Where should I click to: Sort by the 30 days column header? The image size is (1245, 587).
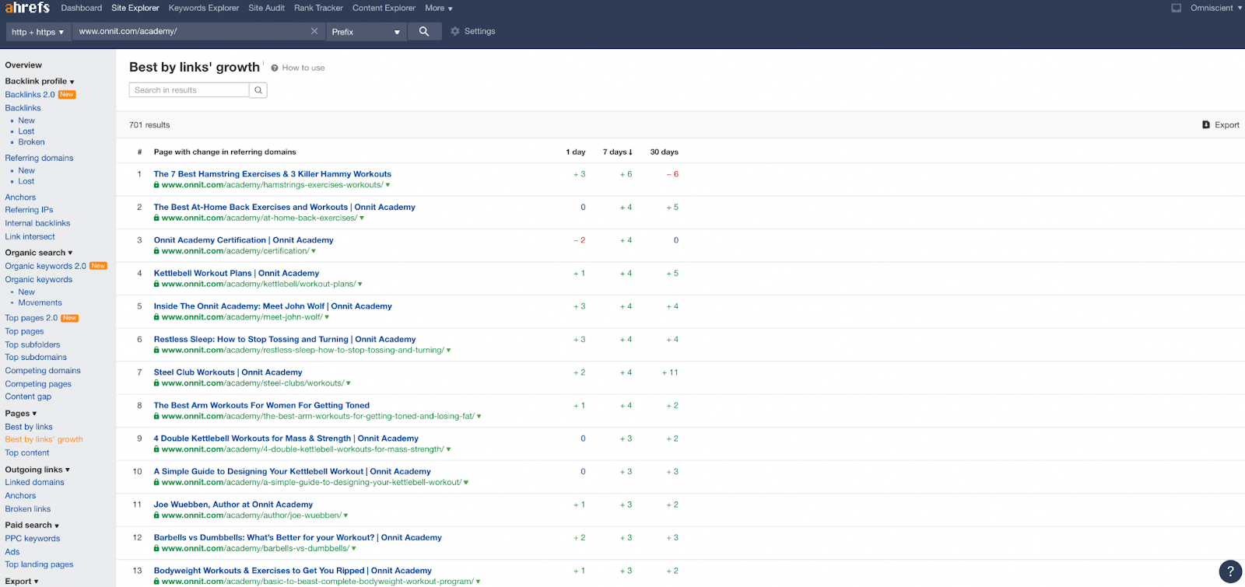coord(665,152)
